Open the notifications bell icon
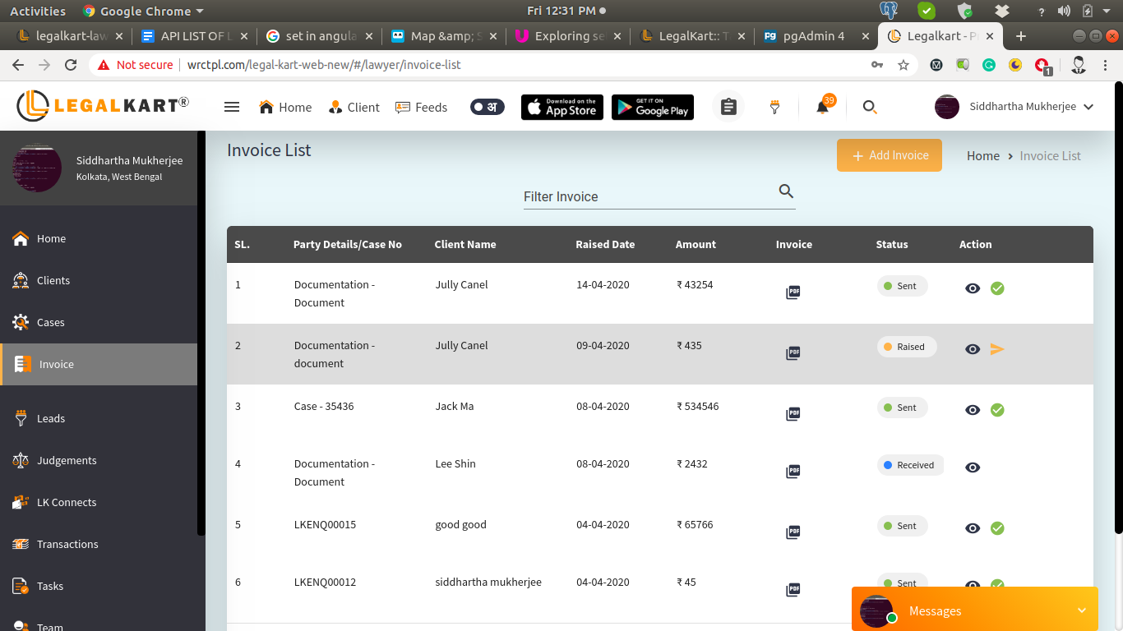 [822, 107]
